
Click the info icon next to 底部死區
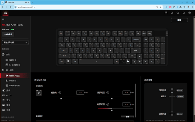click(x=108, y=104)
